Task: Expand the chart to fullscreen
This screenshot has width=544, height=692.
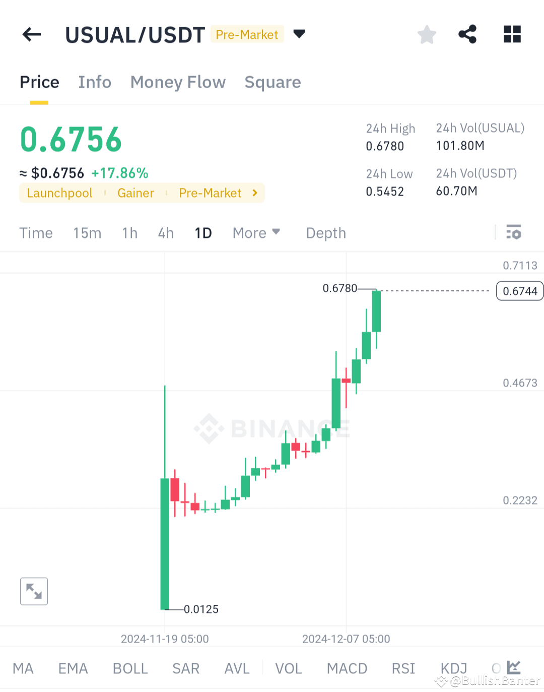Action: click(x=34, y=591)
